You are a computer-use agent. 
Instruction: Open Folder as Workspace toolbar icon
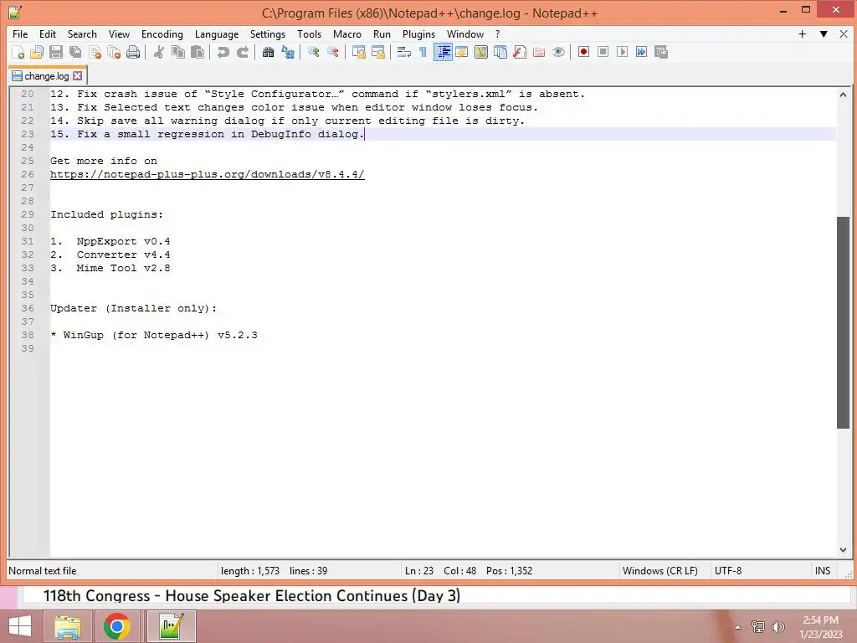539,52
